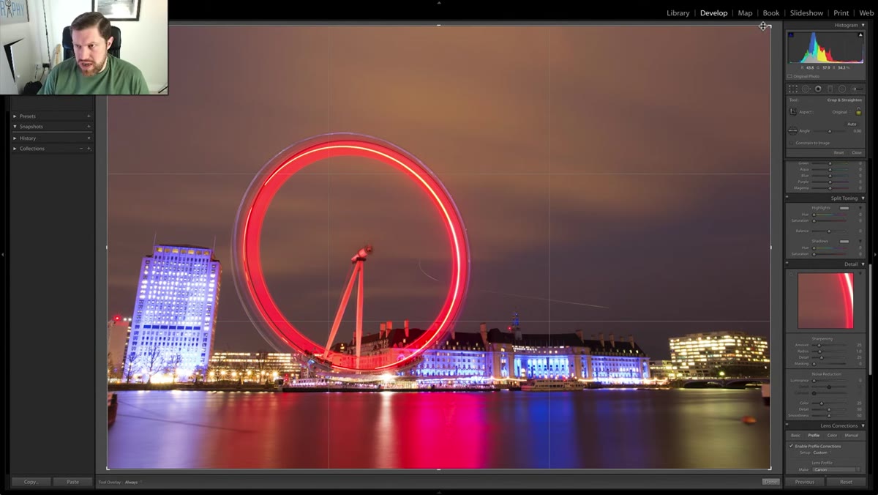
Task: Click Done below the photo
Action: pos(770,482)
